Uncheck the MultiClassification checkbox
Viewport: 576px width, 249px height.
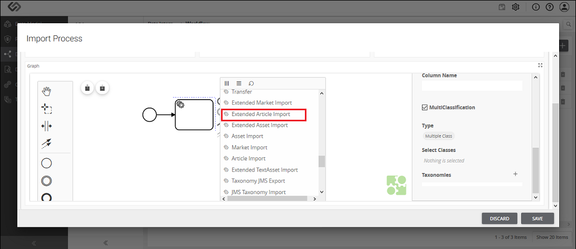[x=425, y=108]
